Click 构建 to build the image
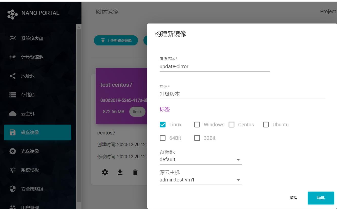This screenshot has width=337, height=209. point(321,198)
